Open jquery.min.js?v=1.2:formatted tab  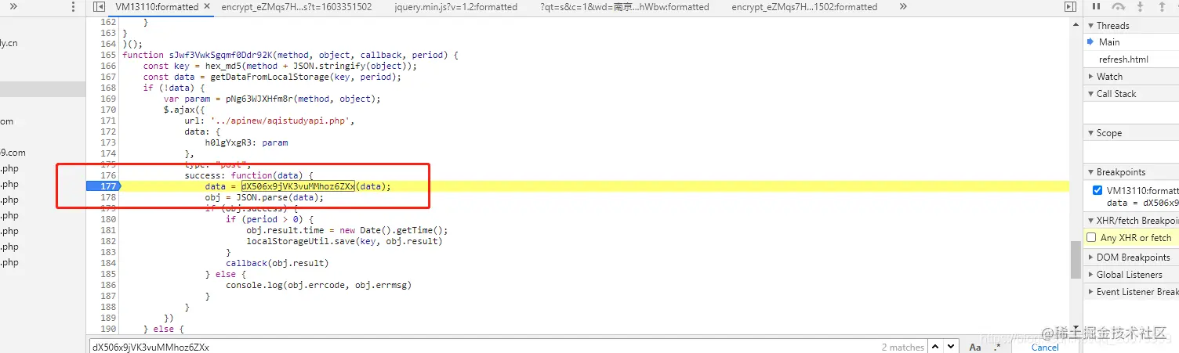click(x=458, y=7)
